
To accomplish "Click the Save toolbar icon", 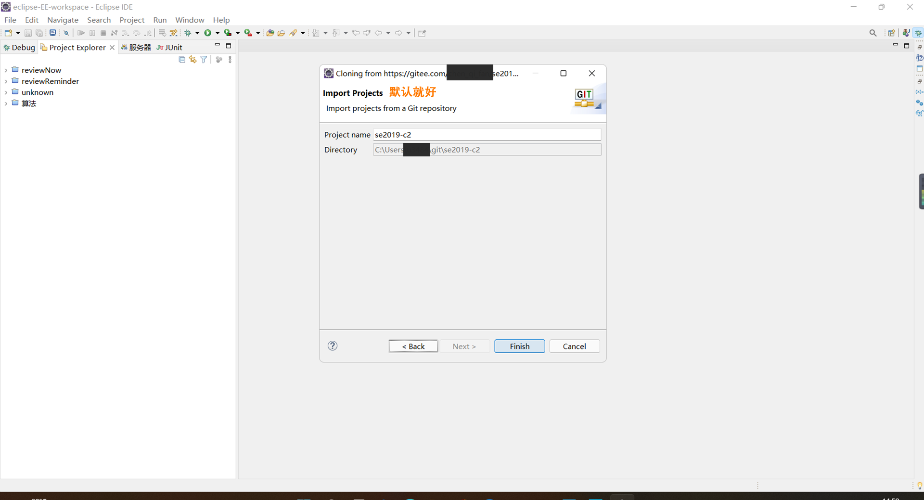I will tap(27, 33).
